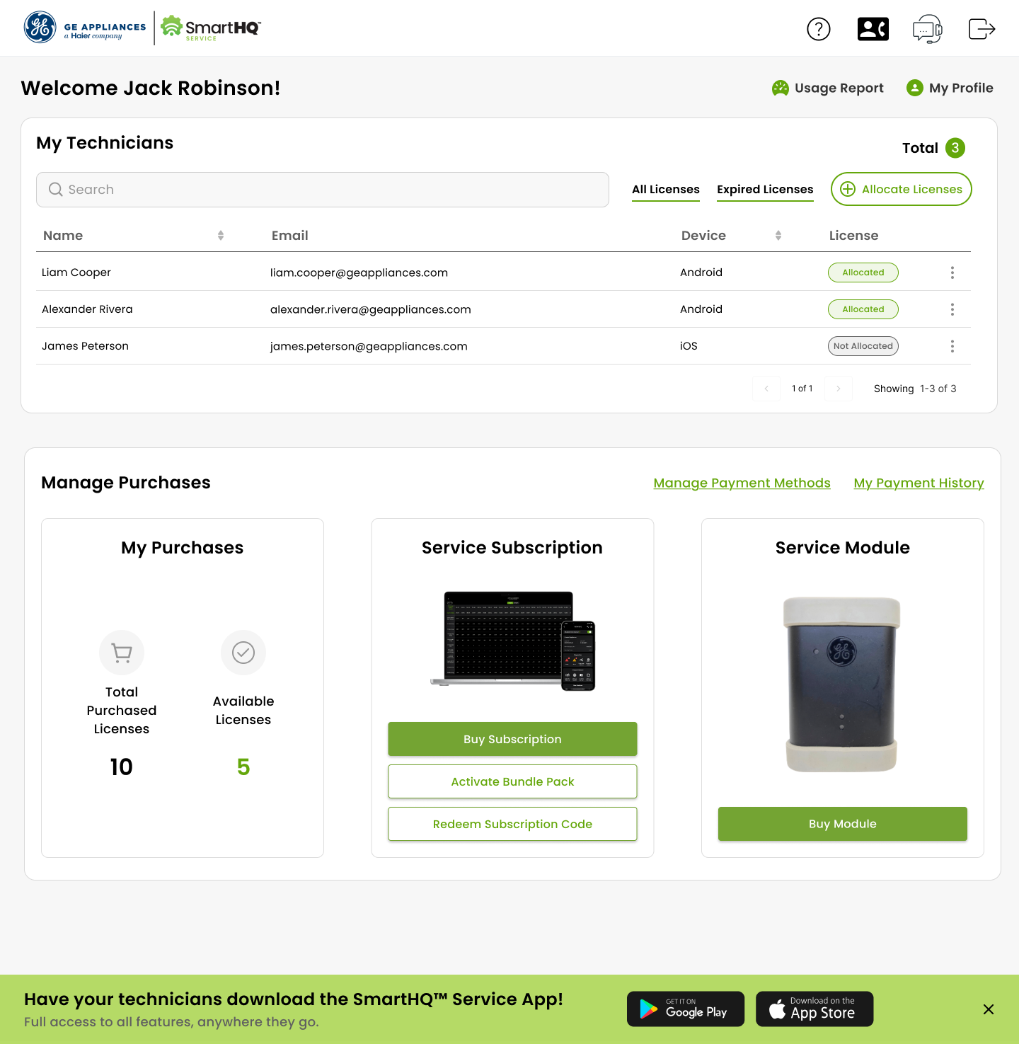
Task: Select the All Licenses tab
Action: click(665, 189)
